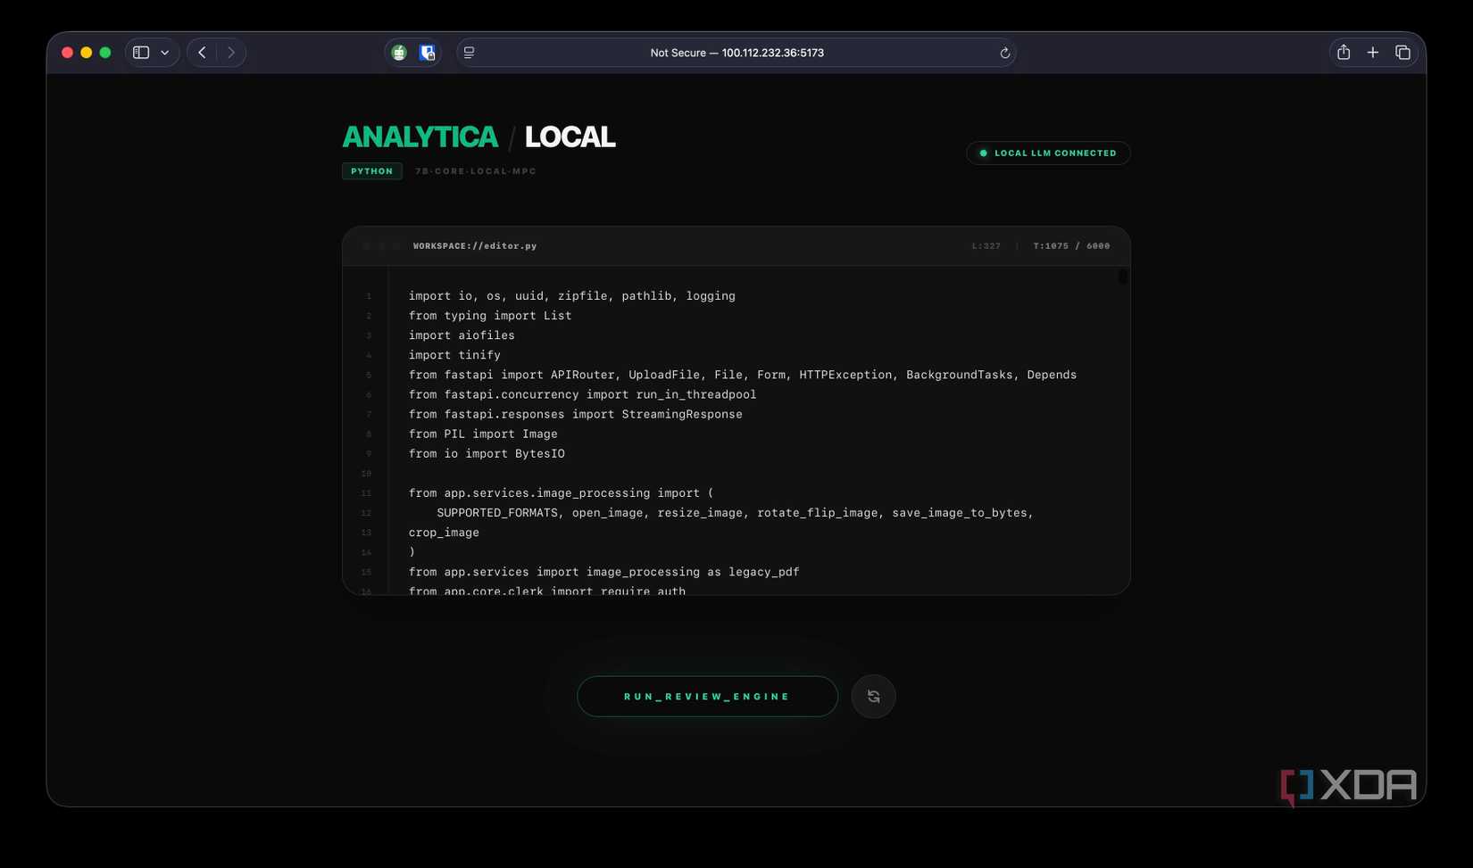Open the sidebar options dropdown chevron

click(x=165, y=53)
